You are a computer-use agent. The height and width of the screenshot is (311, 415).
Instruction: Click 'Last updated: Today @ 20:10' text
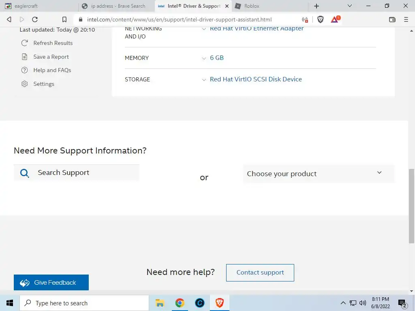(57, 30)
